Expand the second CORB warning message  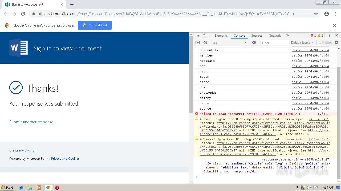[x=201, y=139]
